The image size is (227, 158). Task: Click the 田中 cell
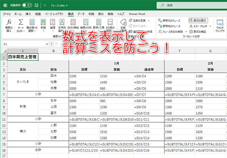click(53, 76)
